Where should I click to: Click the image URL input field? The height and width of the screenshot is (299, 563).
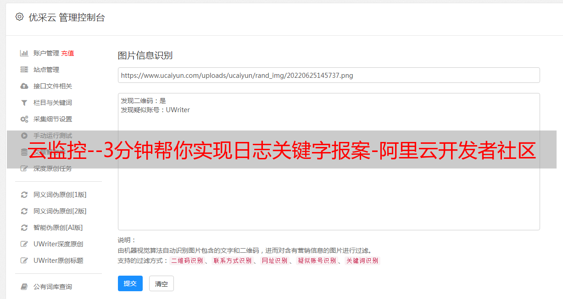coord(329,75)
